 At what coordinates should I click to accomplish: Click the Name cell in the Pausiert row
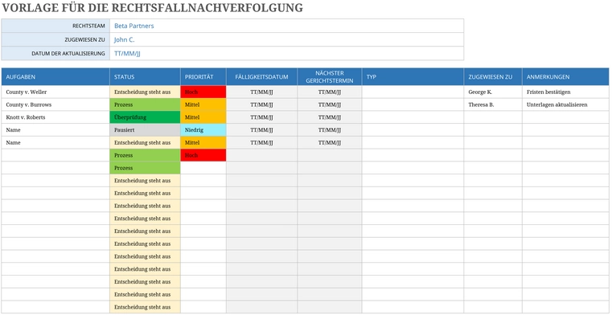[55, 130]
